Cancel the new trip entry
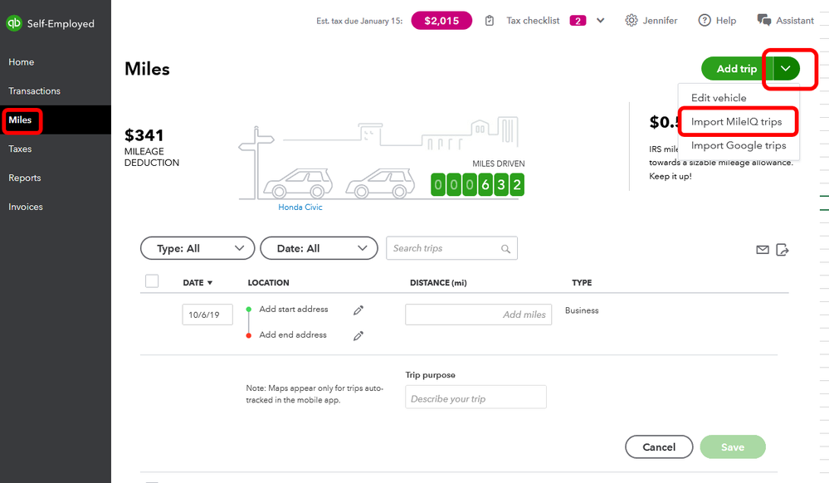Image resolution: width=829 pixels, height=483 pixels. click(659, 447)
